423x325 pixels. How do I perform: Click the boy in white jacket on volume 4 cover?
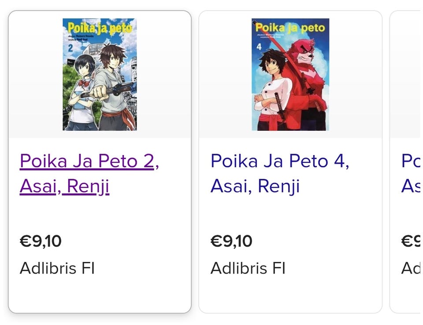coord(270,88)
